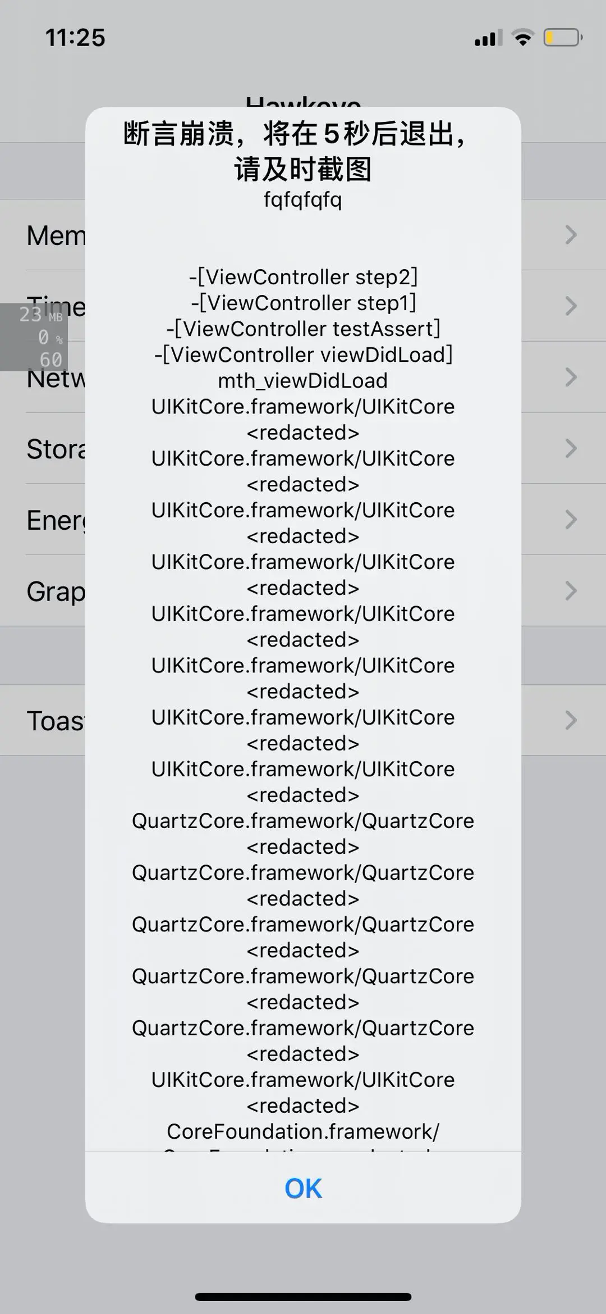Screen dimensions: 606x1314
Task: Tap the 11:25 clock in status bar
Action: tap(75, 38)
